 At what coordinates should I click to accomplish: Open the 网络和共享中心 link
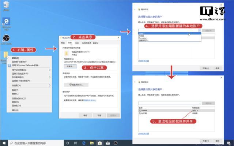pos(90,100)
